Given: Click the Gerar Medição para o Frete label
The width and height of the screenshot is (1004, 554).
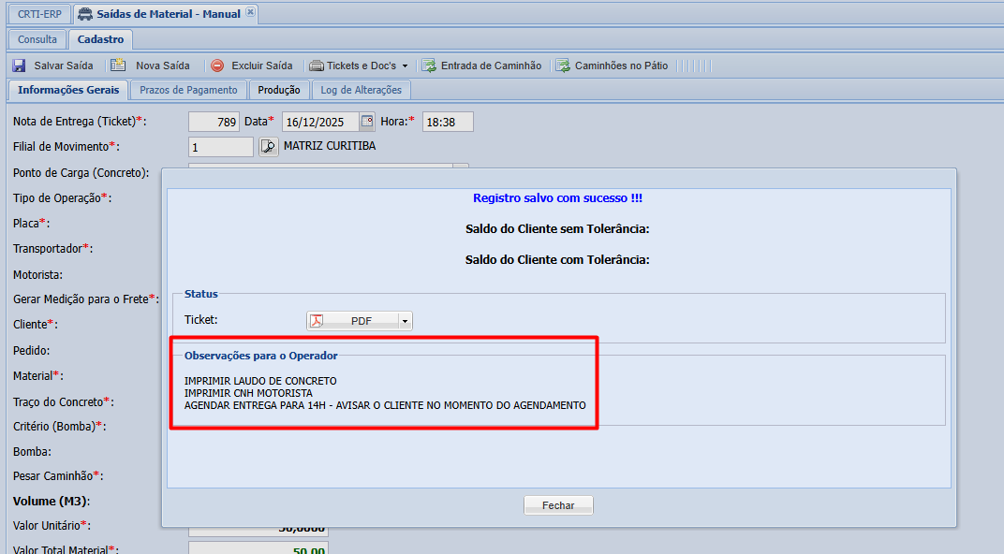Looking at the screenshot, I should (x=86, y=299).
